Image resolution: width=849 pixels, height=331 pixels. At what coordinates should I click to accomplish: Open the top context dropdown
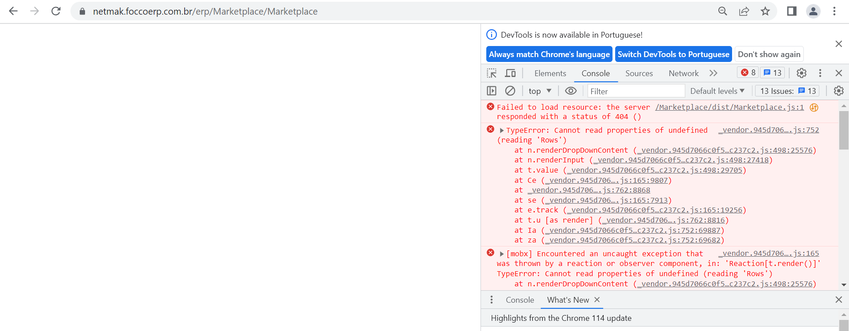pos(540,91)
